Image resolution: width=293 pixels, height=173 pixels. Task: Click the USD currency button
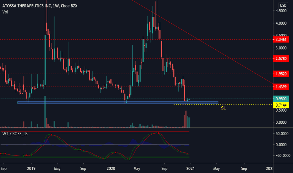tap(283, 5)
